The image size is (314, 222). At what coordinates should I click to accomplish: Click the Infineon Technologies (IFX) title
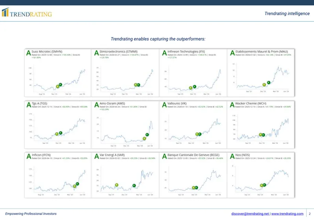(186, 51)
